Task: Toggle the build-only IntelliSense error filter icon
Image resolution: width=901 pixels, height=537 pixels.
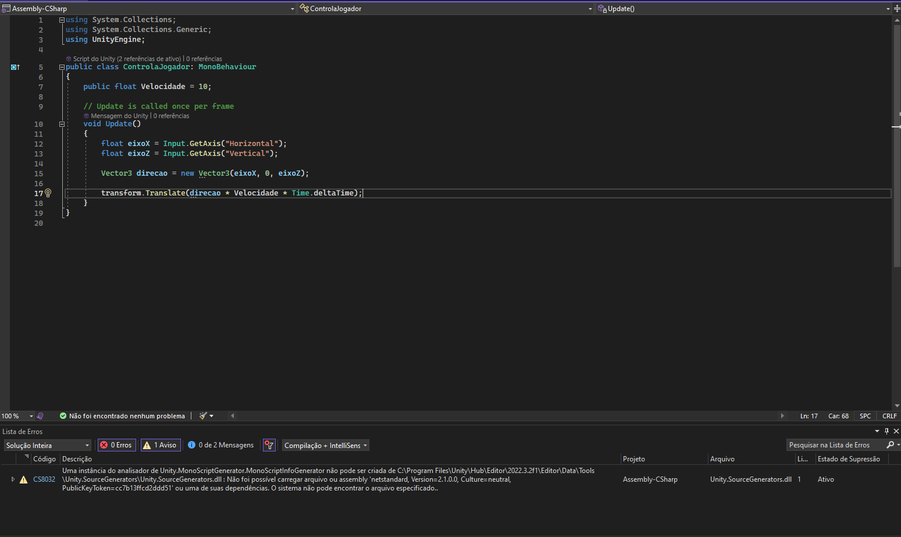Action: (x=269, y=445)
